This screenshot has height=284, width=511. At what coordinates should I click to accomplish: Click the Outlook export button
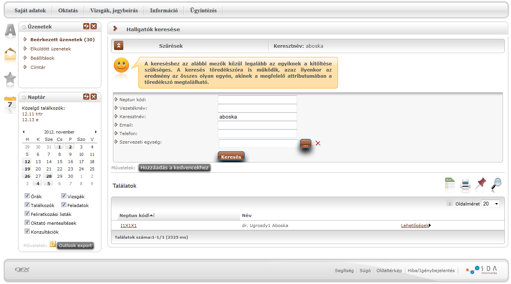(75, 246)
